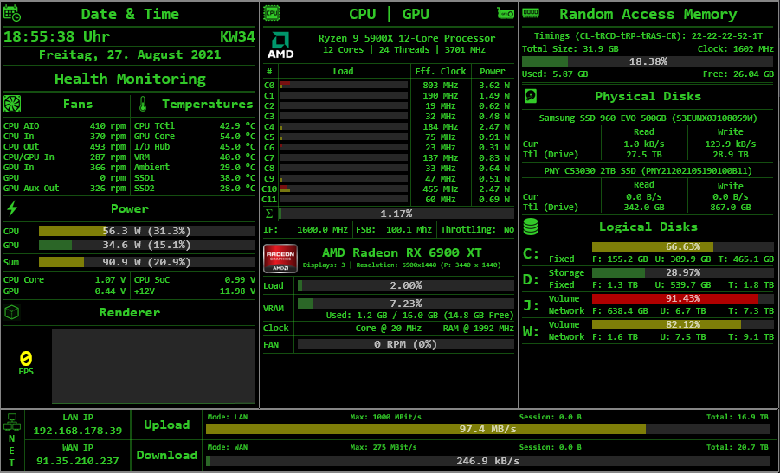Click the GPU FAN bar showing 0 RPM
Screen dimensions: 780x473
405,344
